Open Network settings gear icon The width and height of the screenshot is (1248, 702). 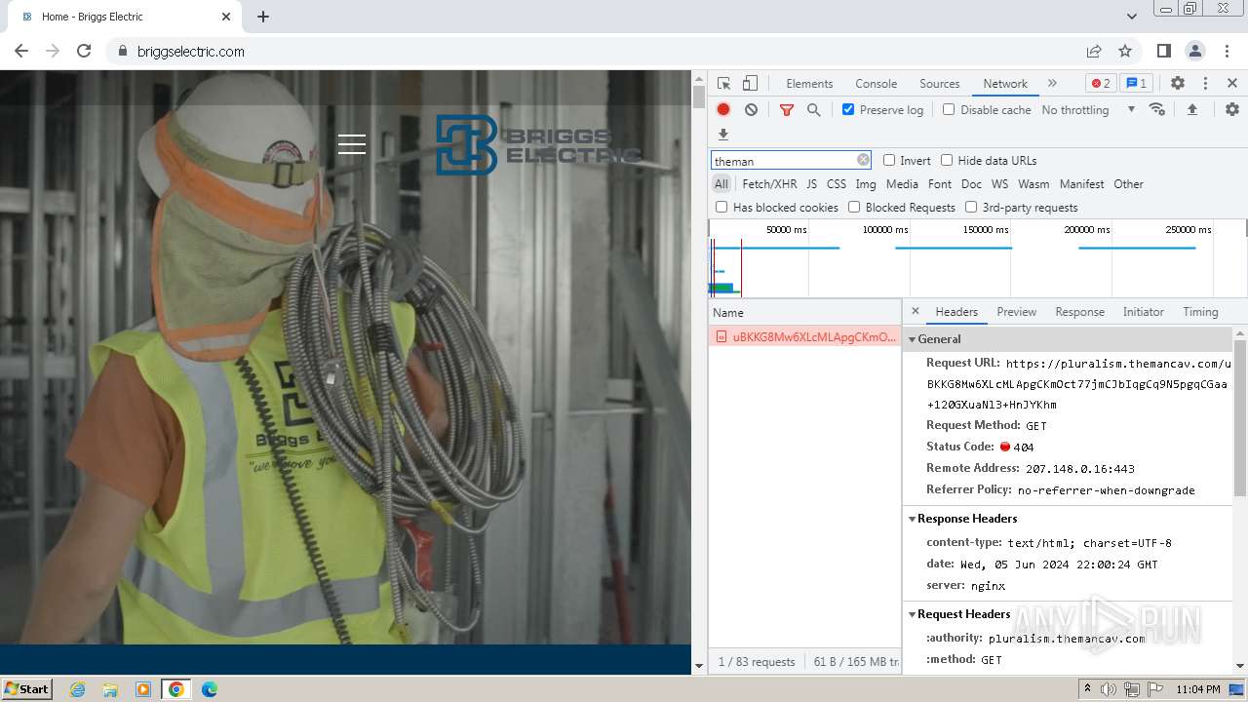(1232, 109)
